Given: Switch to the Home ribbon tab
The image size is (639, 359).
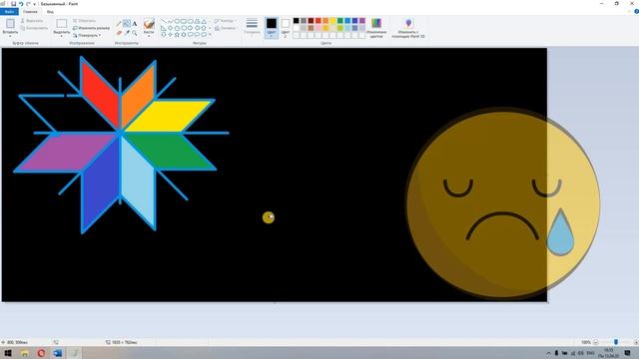Looking at the screenshot, I should [x=30, y=11].
